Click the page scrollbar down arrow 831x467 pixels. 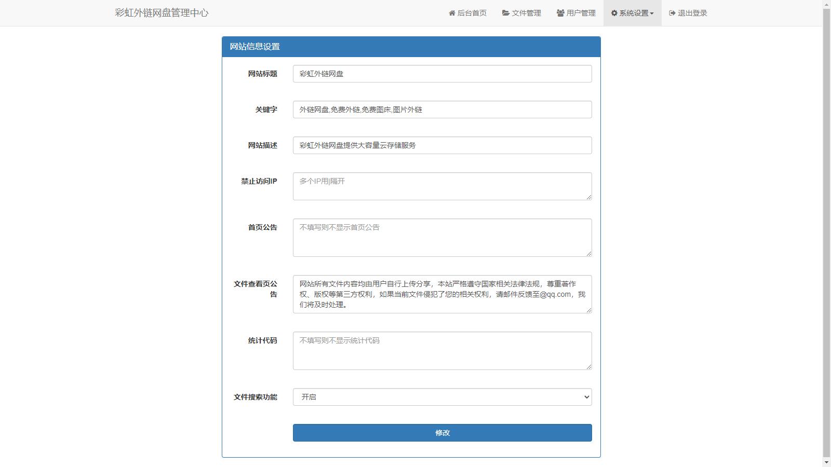point(826,462)
